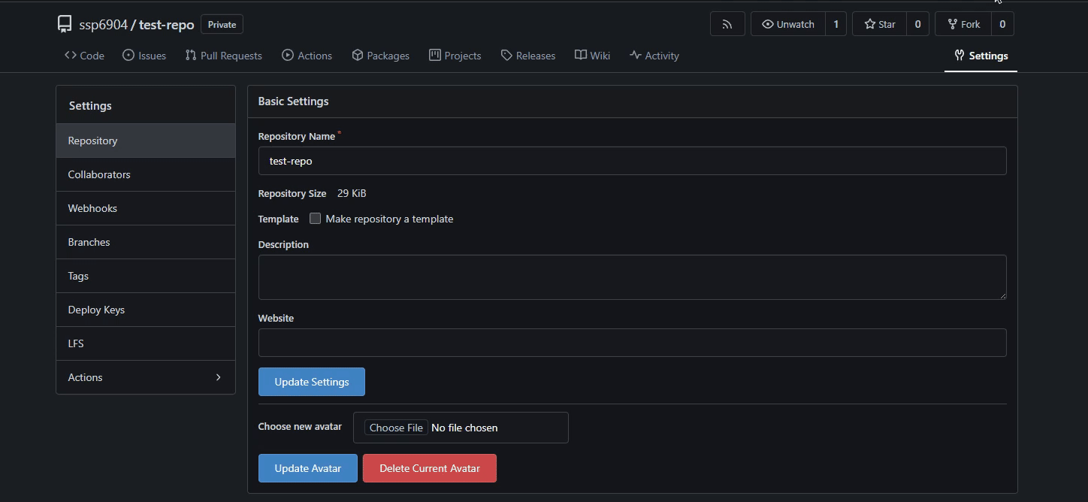Screen dimensions: 1088x502
Task: Click Delete Current Avatar button
Action: (429, 468)
